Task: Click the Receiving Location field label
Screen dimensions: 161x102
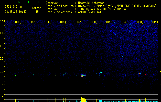Action: coord(60,6)
